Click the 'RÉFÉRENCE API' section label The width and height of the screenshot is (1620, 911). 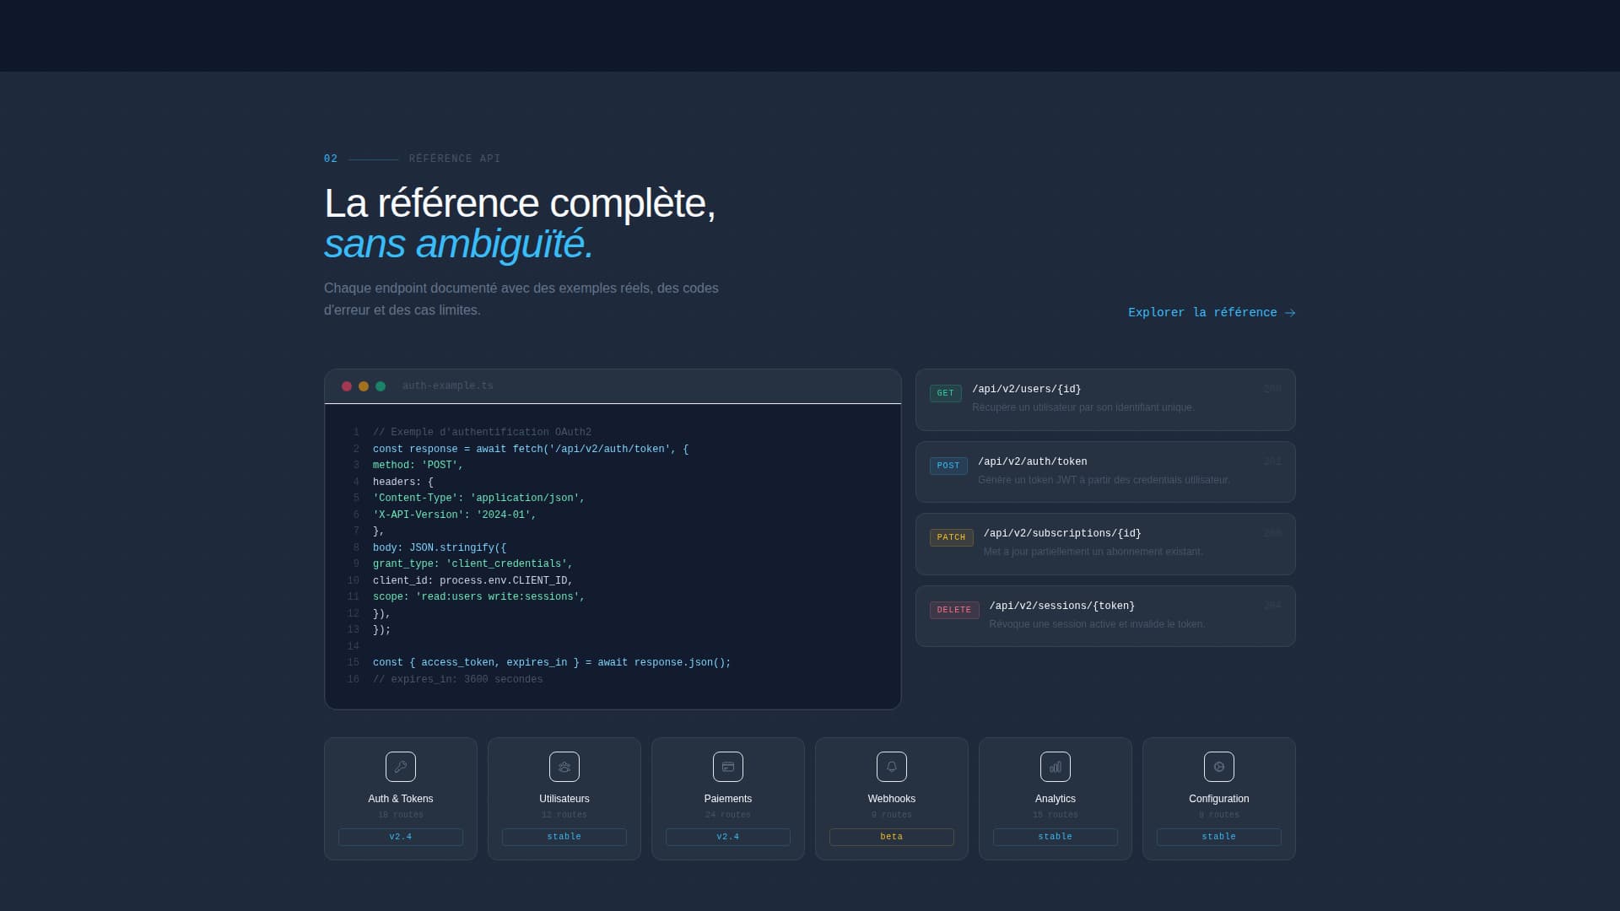[x=455, y=159]
